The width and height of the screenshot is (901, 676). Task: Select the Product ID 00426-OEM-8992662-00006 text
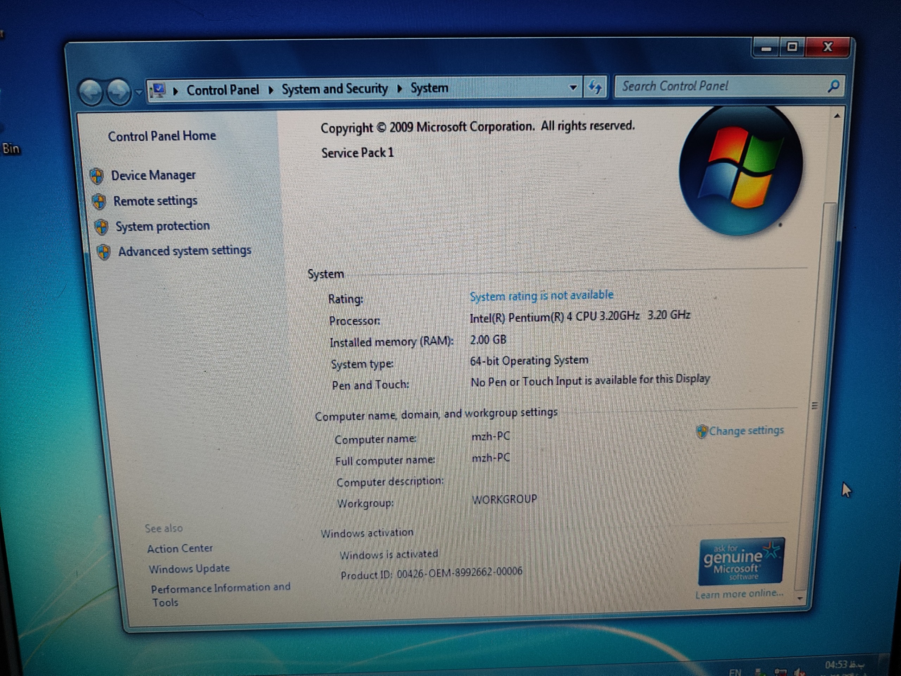tap(431, 573)
